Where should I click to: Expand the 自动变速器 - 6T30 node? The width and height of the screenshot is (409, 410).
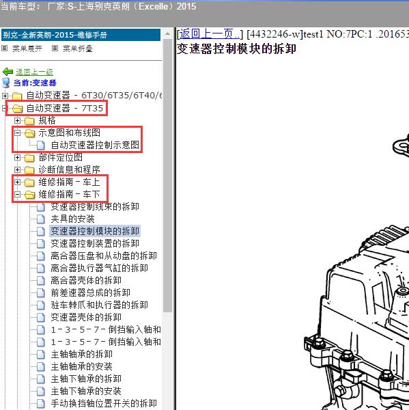click(5, 96)
